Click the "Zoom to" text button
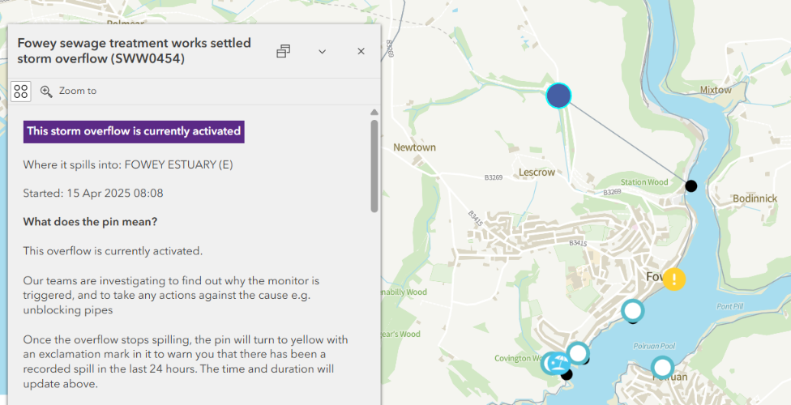 (77, 92)
